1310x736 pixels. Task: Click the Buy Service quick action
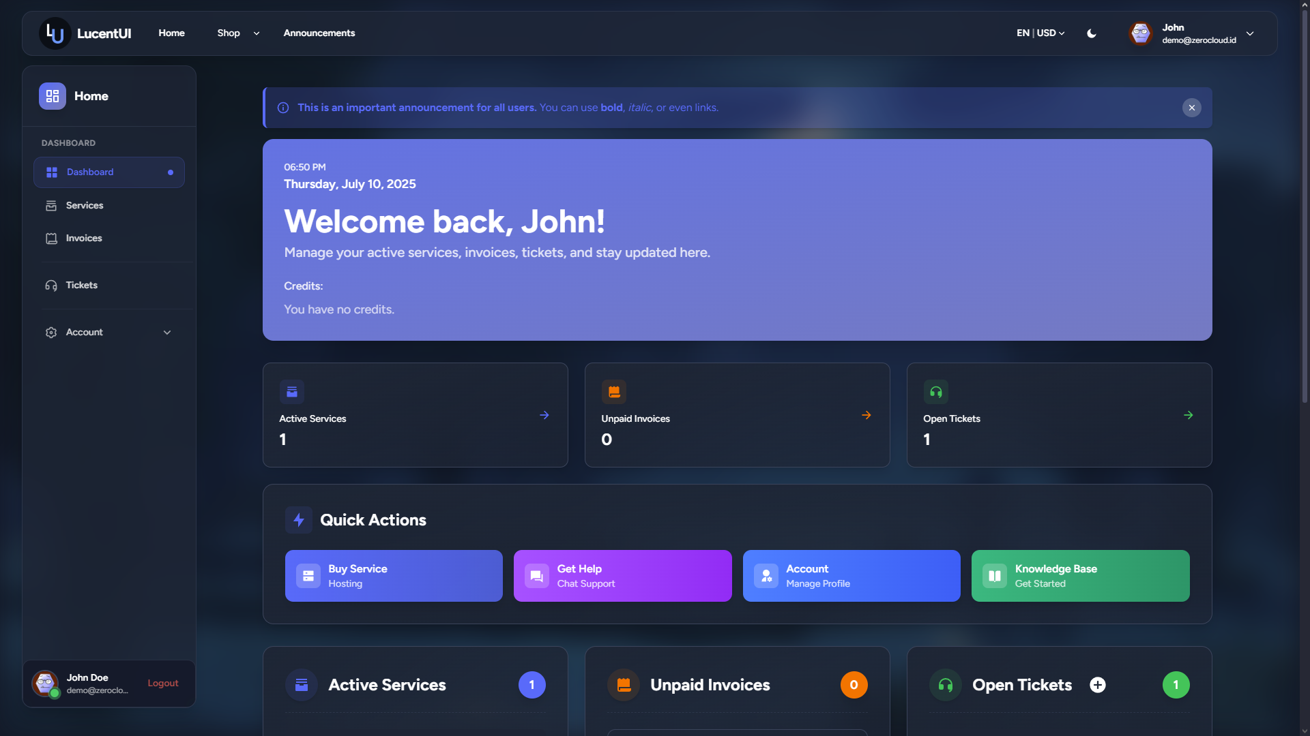(394, 575)
